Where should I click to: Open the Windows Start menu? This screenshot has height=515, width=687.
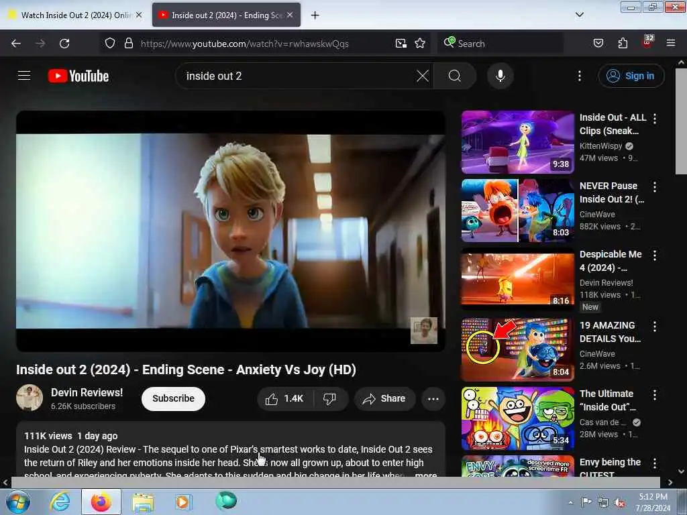[x=18, y=502]
